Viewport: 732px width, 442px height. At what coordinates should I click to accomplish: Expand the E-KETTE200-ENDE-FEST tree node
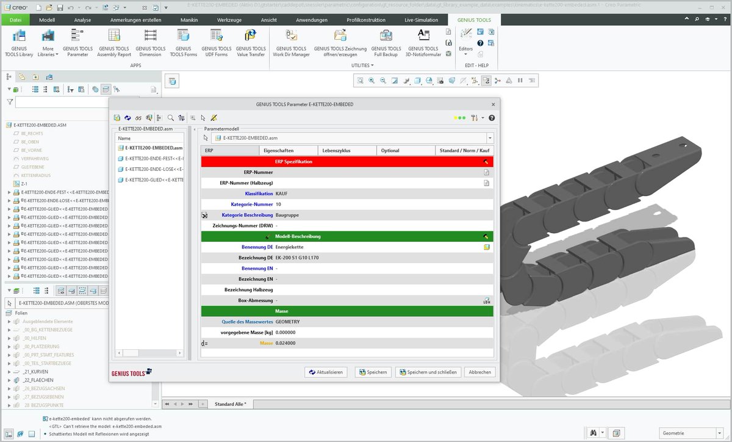[x=9, y=192]
